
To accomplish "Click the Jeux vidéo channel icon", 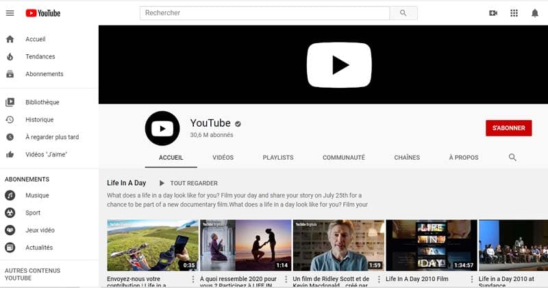I will [x=10, y=230].
